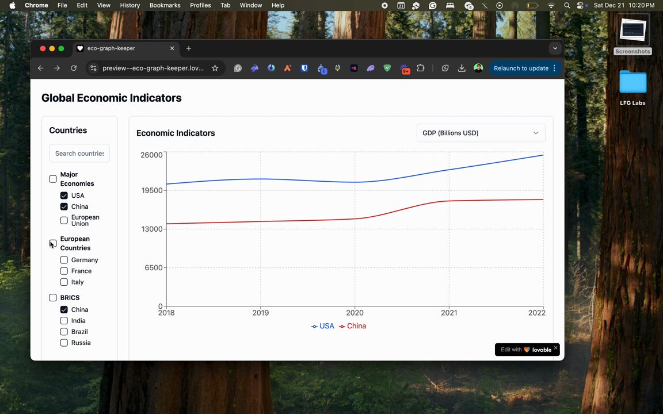Click the date and time in menu bar
This screenshot has height=414, width=663.
point(624,6)
